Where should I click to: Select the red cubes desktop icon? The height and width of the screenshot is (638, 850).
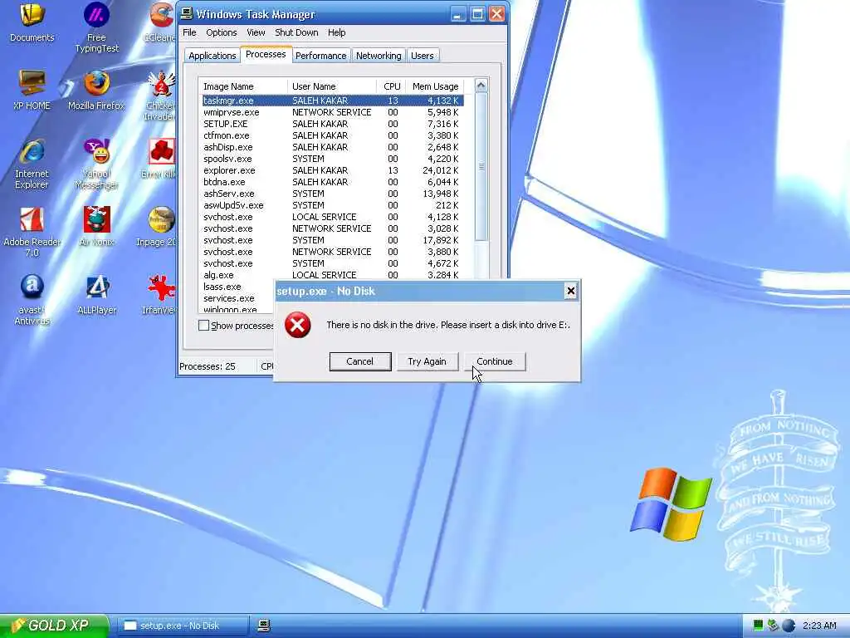161,157
